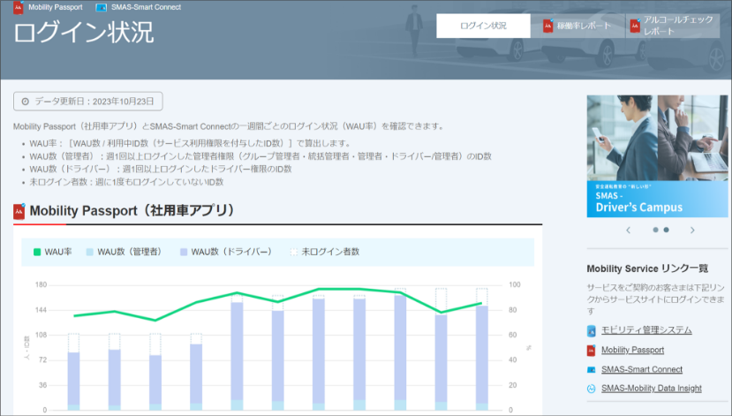The height and width of the screenshot is (416, 732).
Task: Click the 144 value on left axis
Action: coord(42,310)
